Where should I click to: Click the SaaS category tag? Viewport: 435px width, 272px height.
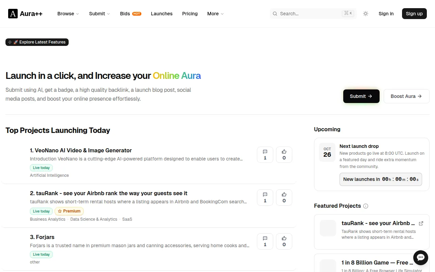(127, 219)
